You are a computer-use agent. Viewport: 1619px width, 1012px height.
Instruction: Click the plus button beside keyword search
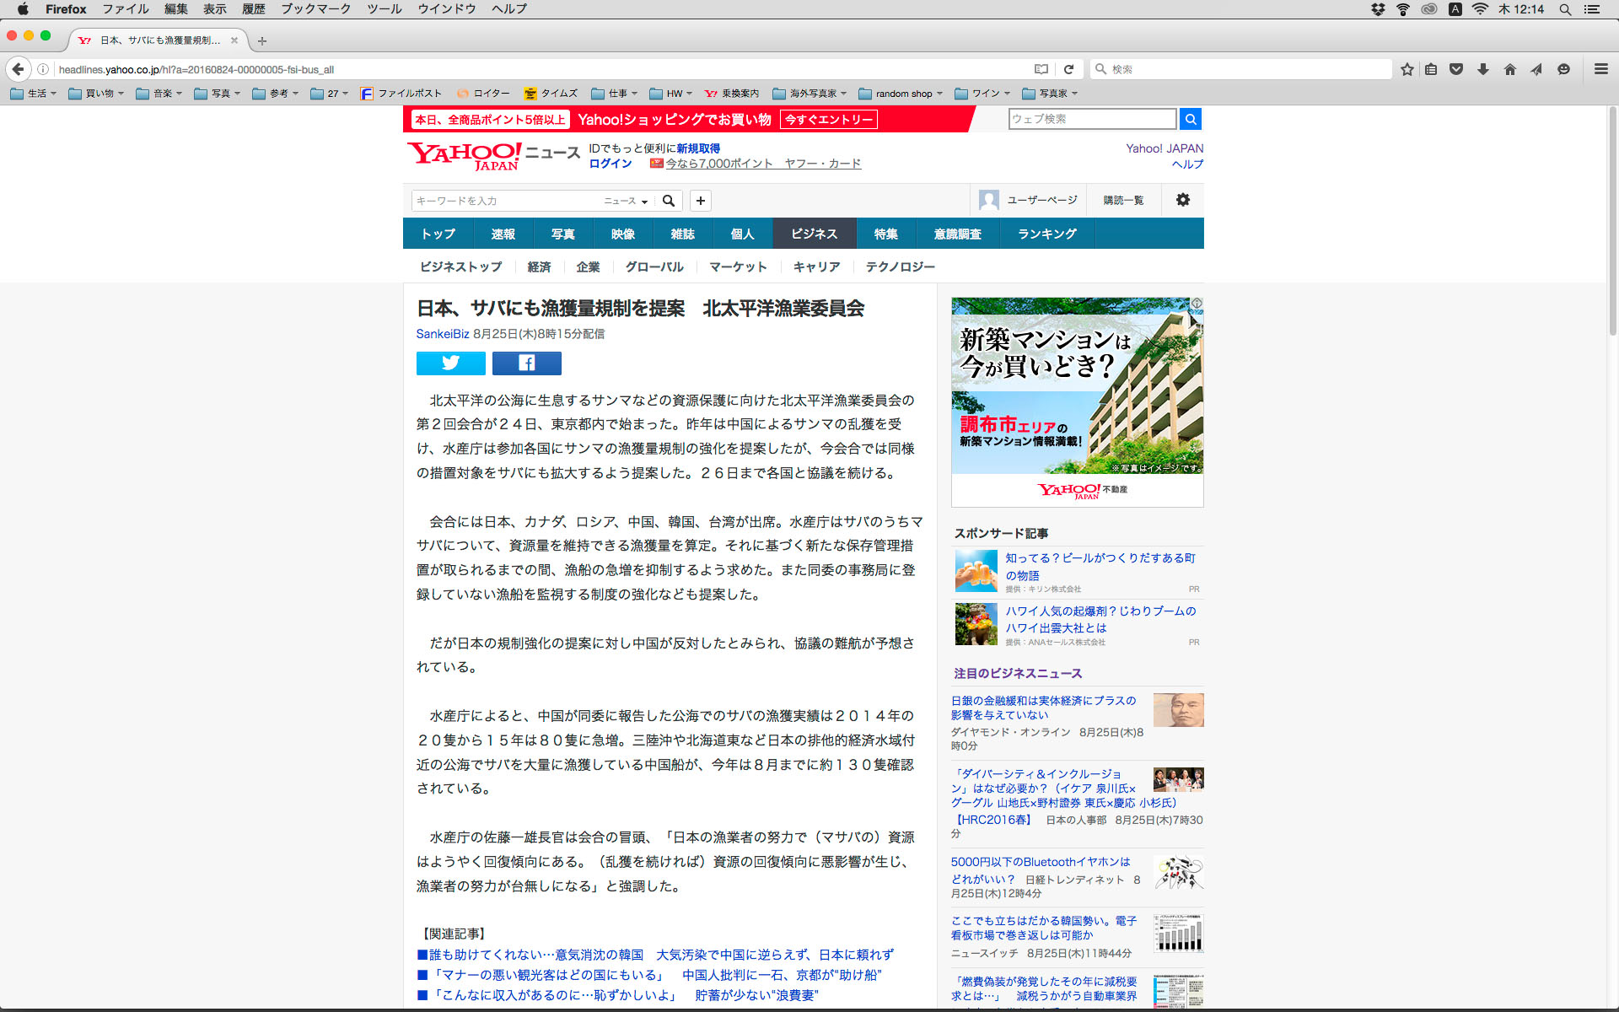click(x=700, y=201)
